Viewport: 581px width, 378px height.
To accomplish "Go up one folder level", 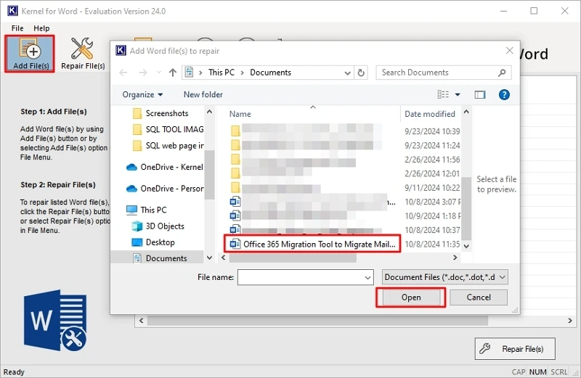I will click(x=173, y=73).
